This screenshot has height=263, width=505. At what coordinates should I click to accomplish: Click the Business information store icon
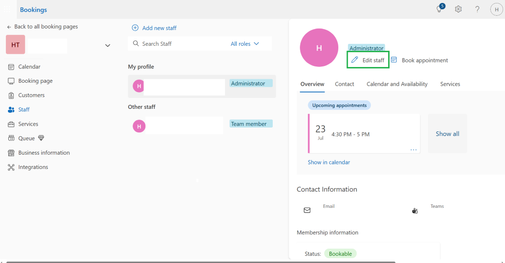(x=11, y=153)
